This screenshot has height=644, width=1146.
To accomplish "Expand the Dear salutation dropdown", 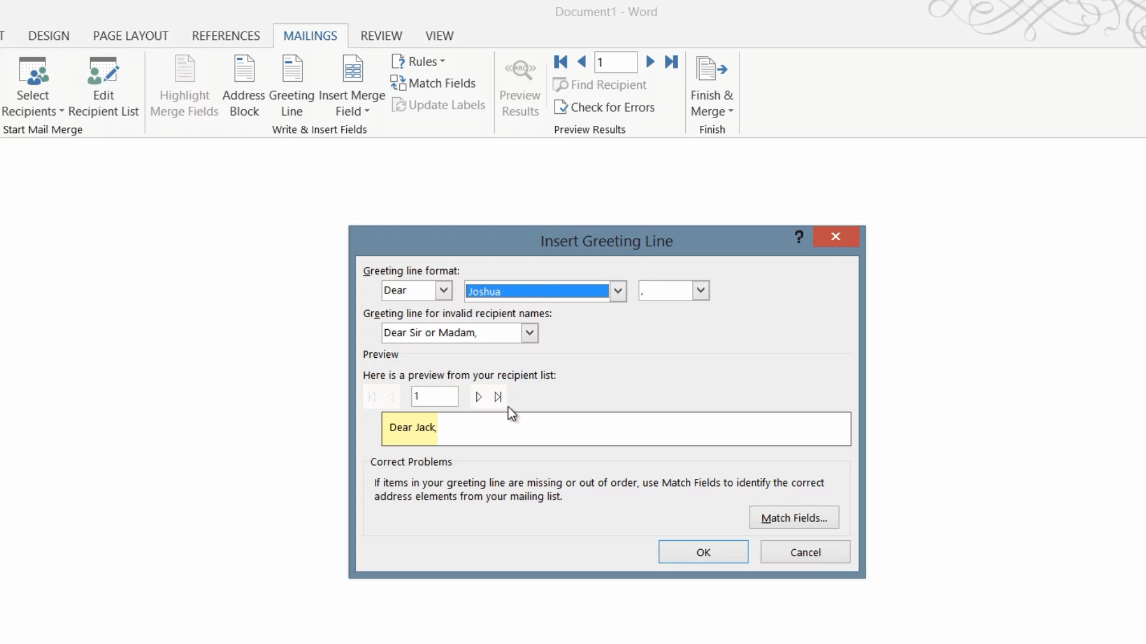I will click(x=443, y=291).
